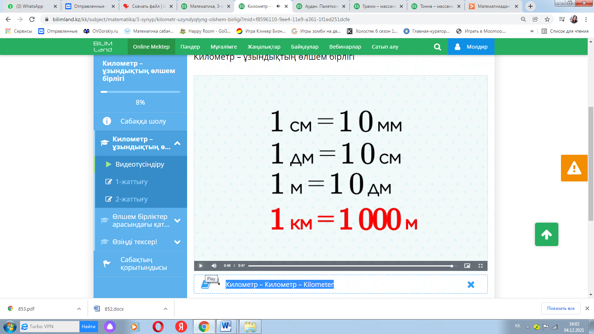The height and width of the screenshot is (334, 594).
Task: Click the share page icon
Action: click(x=535, y=19)
